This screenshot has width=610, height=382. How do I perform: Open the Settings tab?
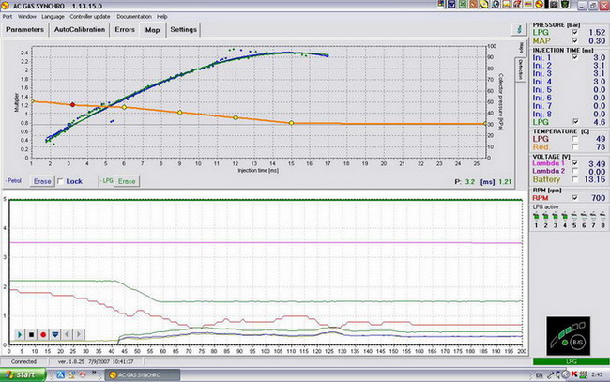click(x=184, y=29)
